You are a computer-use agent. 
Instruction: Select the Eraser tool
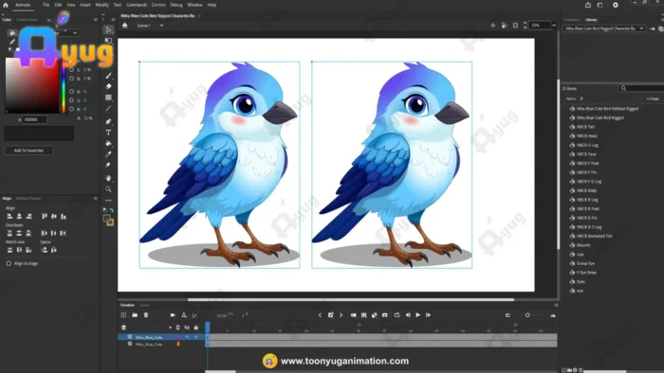pyautogui.click(x=108, y=86)
